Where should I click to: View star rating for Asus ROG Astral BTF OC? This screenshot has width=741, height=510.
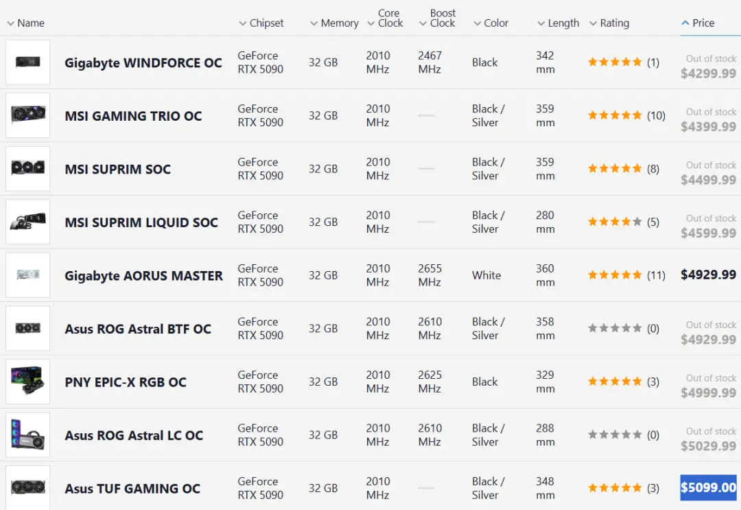[615, 328]
